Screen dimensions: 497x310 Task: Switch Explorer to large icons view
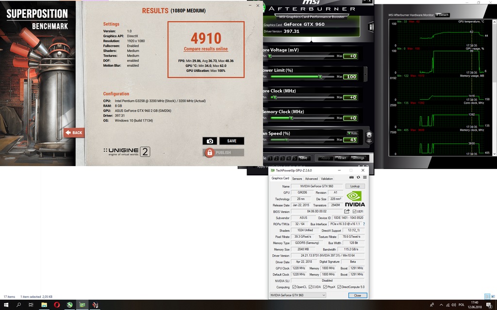(x=493, y=296)
